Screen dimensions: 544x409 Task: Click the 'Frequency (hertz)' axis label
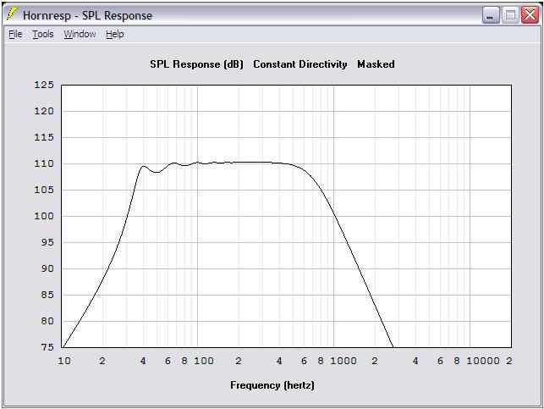coord(272,385)
